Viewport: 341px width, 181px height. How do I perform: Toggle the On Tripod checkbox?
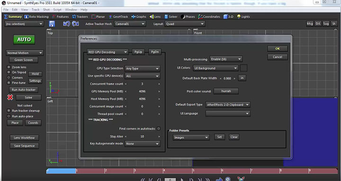coord(9,72)
